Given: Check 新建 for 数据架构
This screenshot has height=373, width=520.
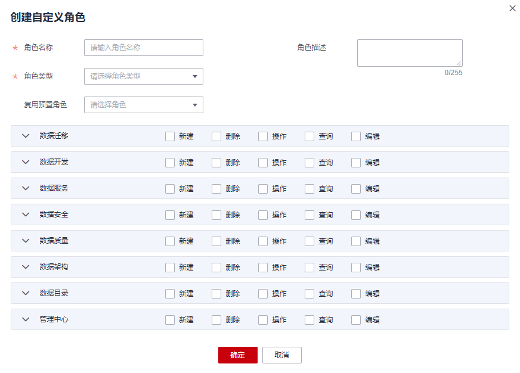Looking at the screenshot, I should click(170, 268).
